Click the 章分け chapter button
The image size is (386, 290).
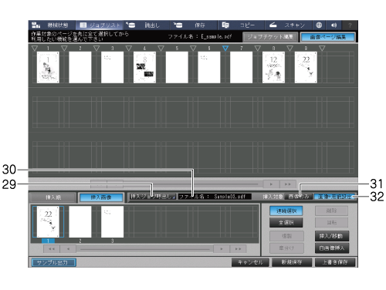(286, 248)
